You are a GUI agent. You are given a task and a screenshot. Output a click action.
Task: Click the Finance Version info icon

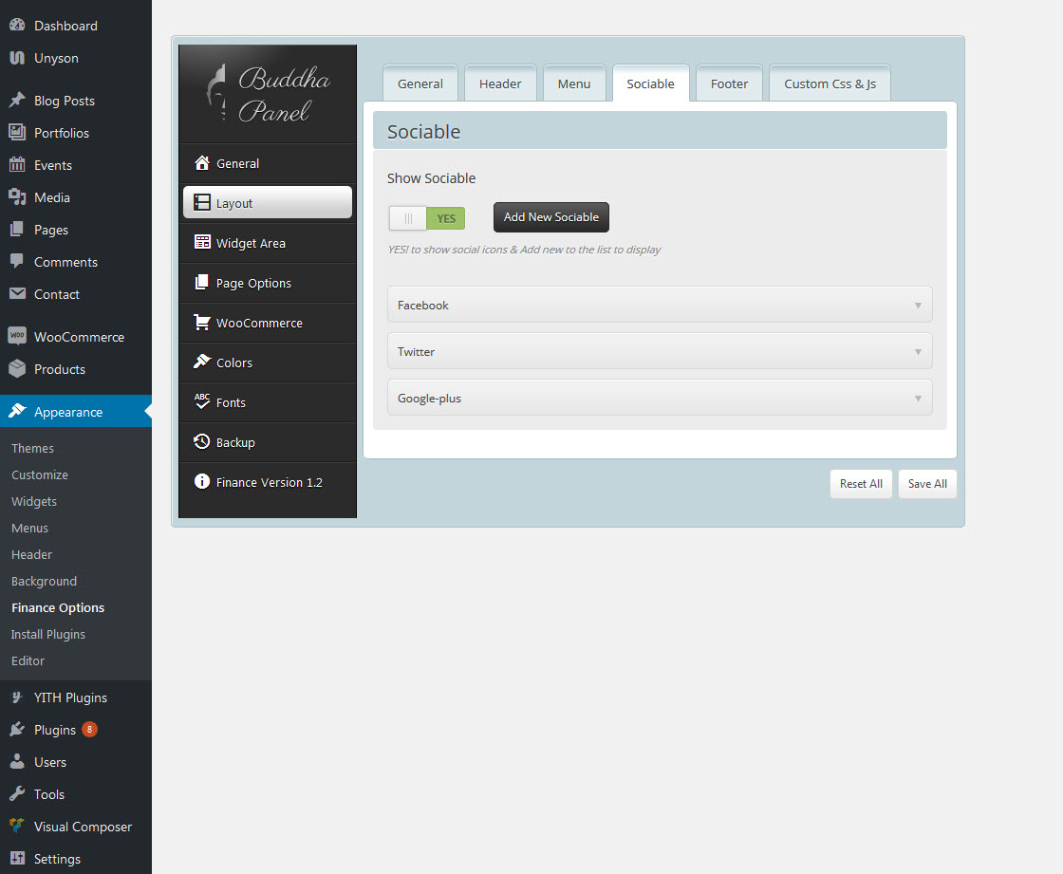click(202, 481)
